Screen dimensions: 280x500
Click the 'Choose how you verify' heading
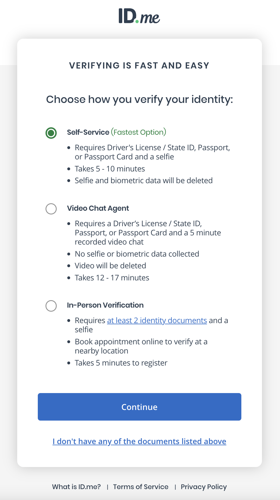pos(140,99)
